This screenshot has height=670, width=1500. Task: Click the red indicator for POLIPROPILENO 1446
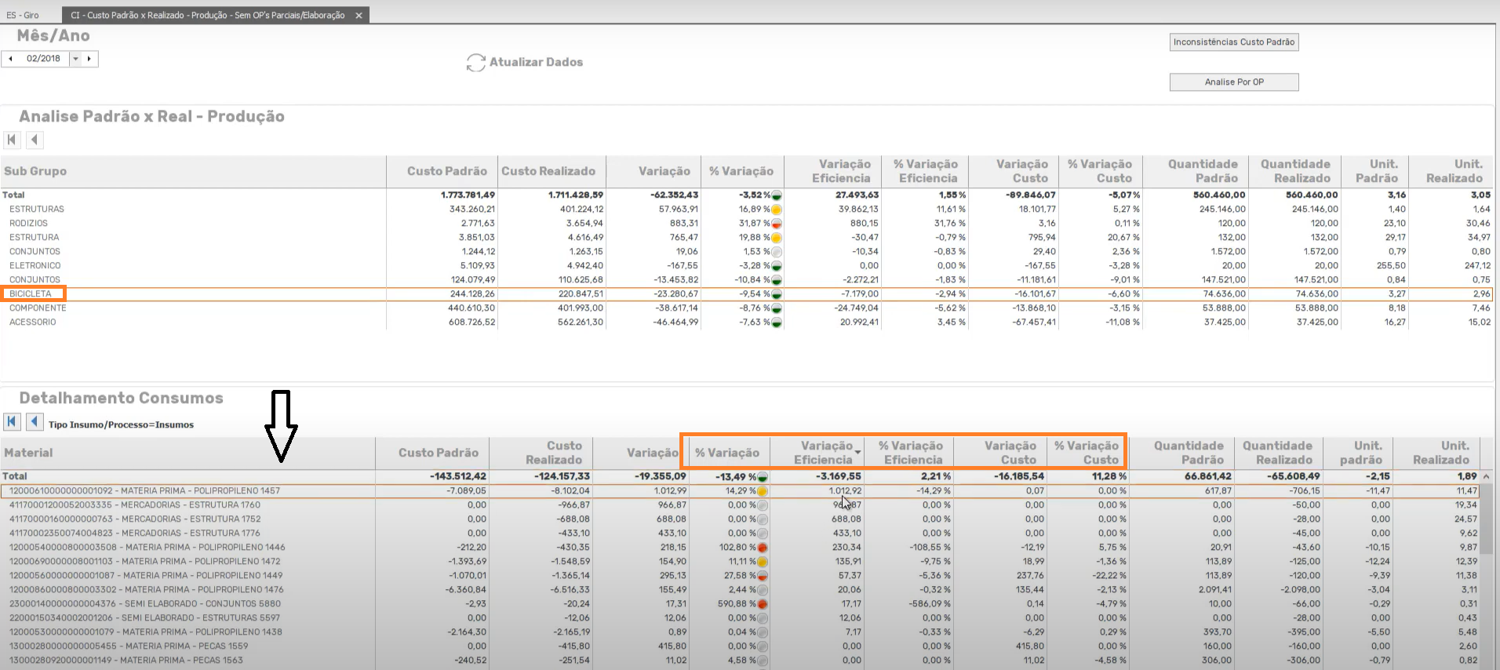click(763, 548)
